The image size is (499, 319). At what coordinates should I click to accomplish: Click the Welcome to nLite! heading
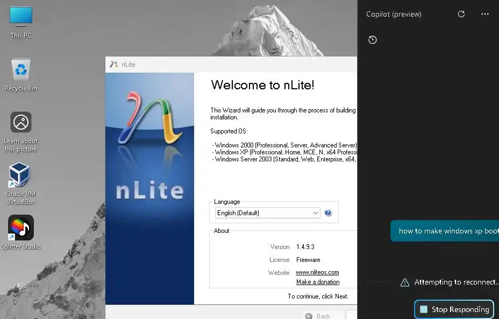[262, 85]
